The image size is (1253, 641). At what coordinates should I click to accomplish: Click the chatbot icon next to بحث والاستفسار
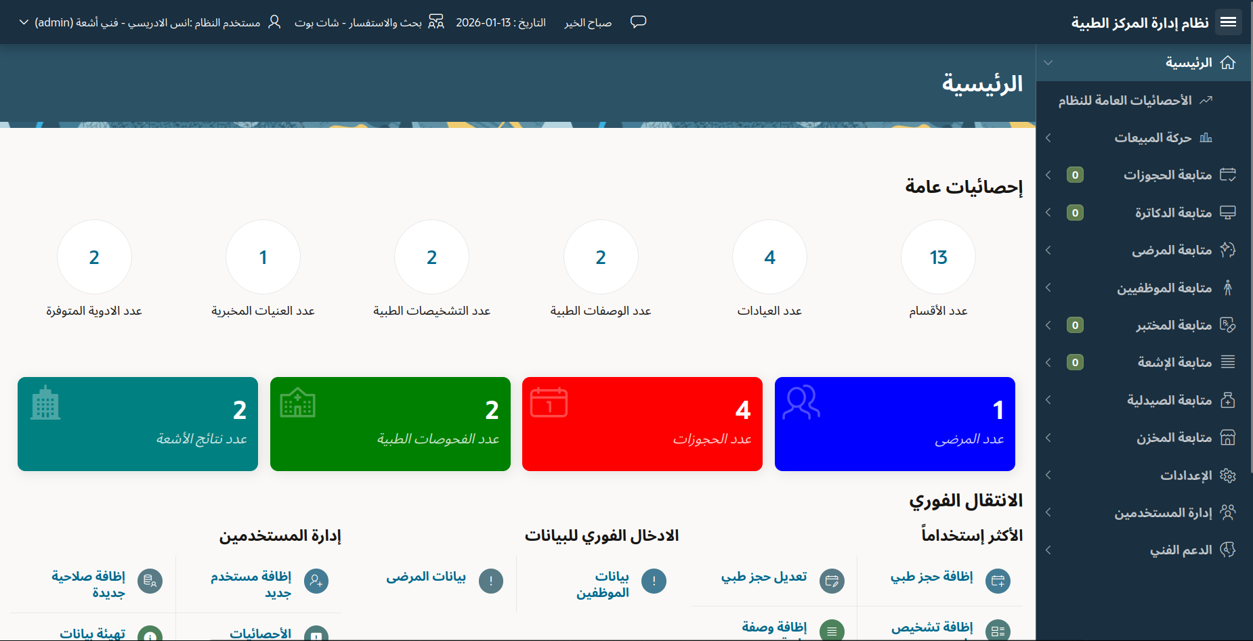(x=437, y=21)
